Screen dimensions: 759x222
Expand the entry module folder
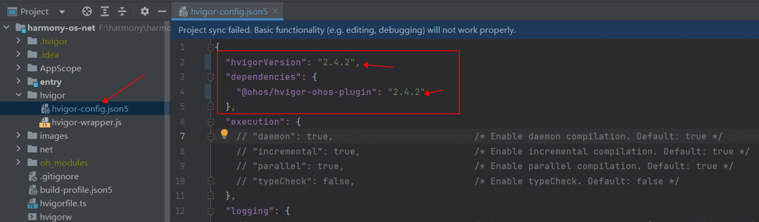coord(18,82)
